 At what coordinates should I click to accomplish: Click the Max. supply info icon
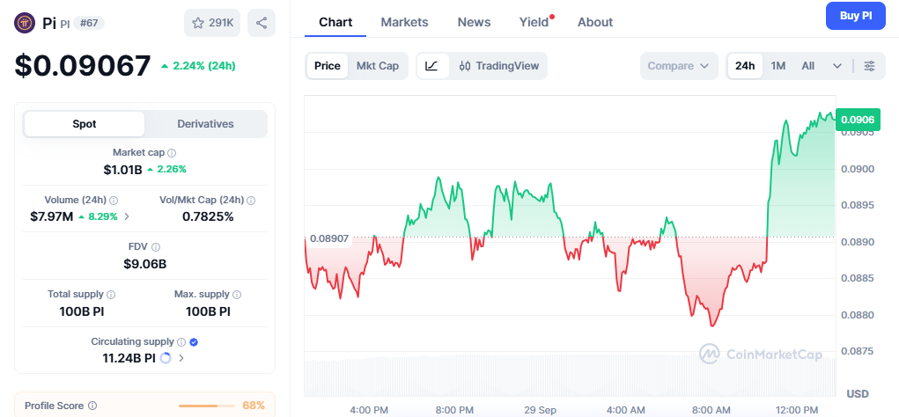click(x=238, y=295)
